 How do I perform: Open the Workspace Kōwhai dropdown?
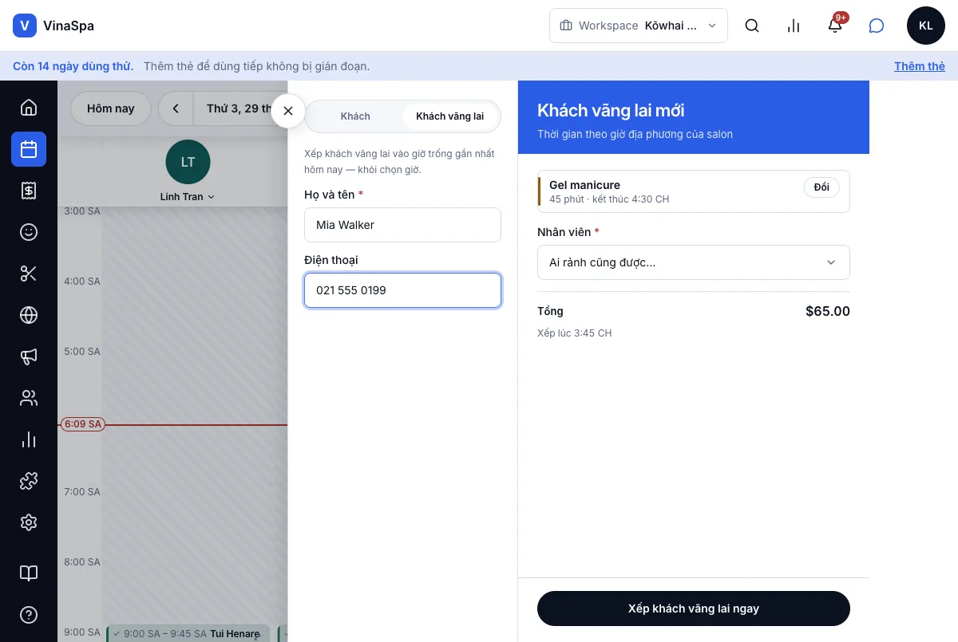639,26
